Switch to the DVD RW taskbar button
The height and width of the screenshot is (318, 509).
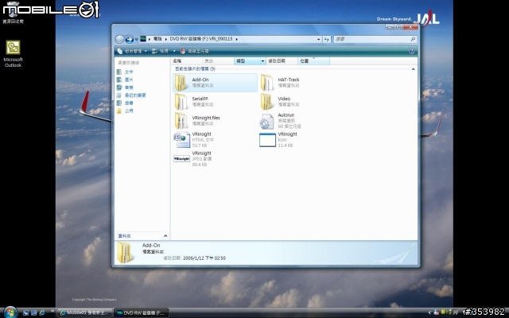point(142,312)
